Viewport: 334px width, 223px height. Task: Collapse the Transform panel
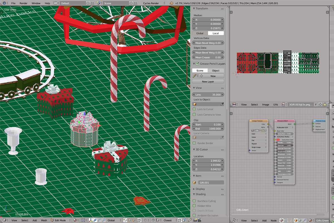194,8
